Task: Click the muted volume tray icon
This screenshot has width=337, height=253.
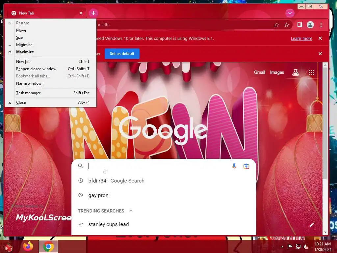Action: pyautogui.click(x=306, y=246)
